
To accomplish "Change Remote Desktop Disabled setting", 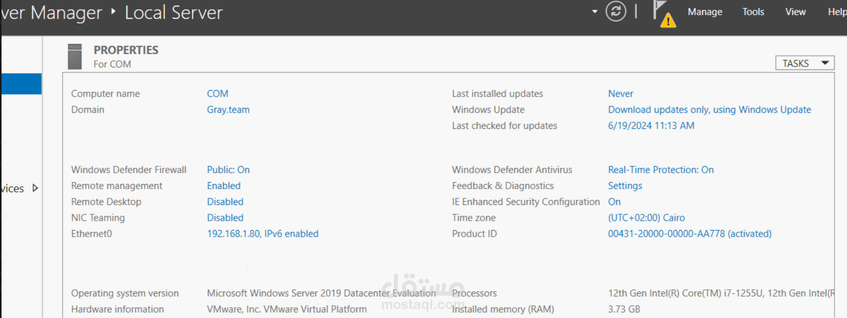I will pyautogui.click(x=225, y=201).
